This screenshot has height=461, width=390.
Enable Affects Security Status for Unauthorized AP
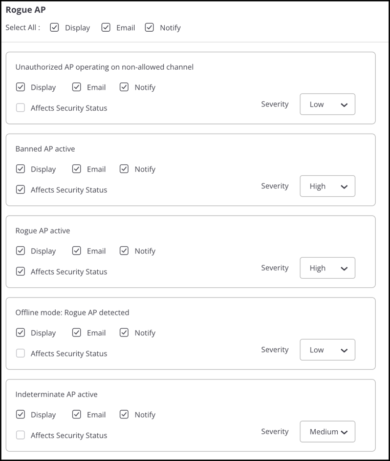coord(20,108)
